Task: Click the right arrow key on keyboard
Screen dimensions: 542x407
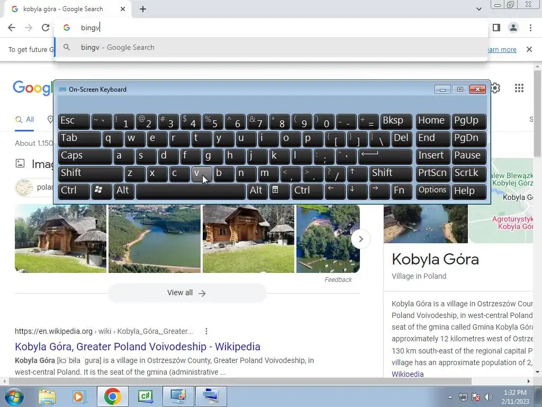Action: 380,191
